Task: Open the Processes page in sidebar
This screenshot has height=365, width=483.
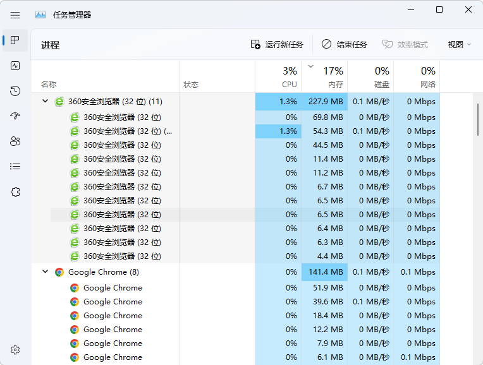Action: (x=15, y=40)
